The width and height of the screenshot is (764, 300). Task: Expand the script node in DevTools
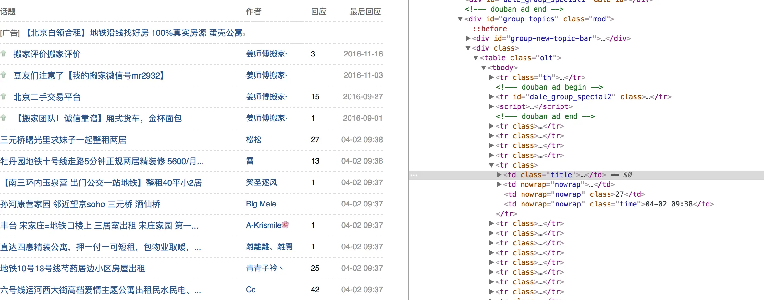[x=491, y=107]
